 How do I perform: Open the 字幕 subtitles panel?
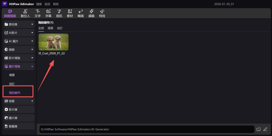point(48,13)
